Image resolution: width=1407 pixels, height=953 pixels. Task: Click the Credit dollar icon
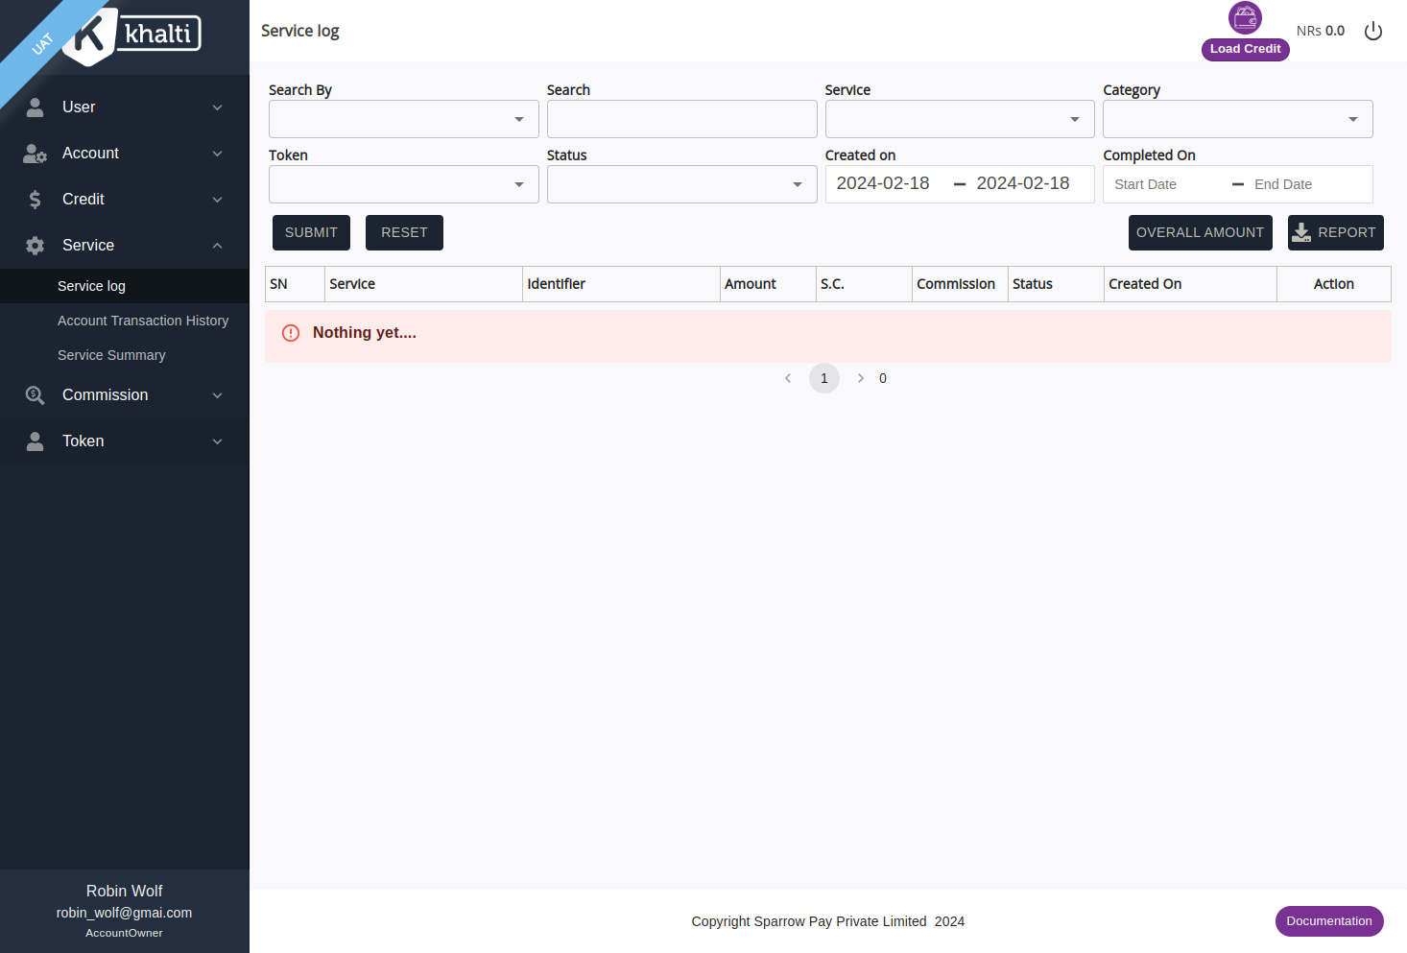click(36, 200)
